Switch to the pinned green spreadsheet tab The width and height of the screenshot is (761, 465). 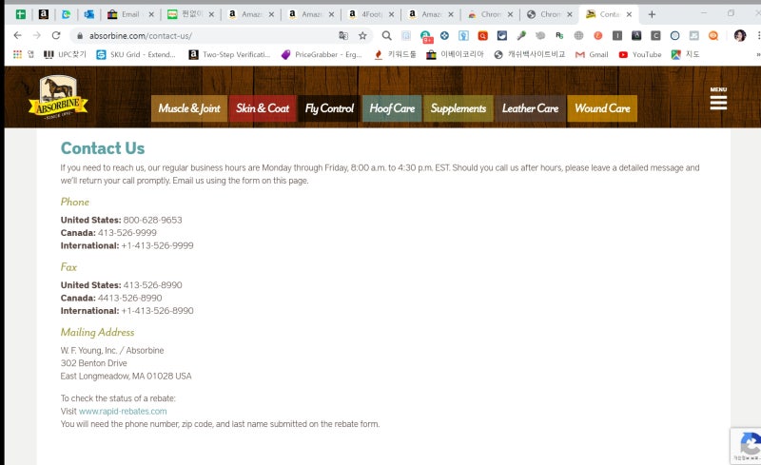pyautogui.click(x=20, y=14)
